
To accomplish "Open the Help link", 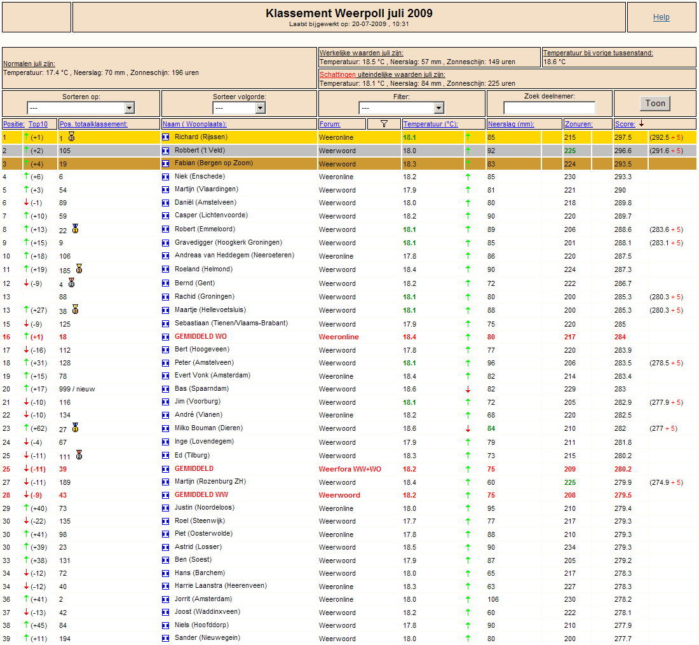I will [661, 17].
